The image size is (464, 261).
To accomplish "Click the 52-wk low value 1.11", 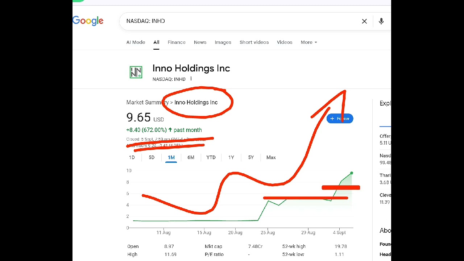I will coord(339,254).
